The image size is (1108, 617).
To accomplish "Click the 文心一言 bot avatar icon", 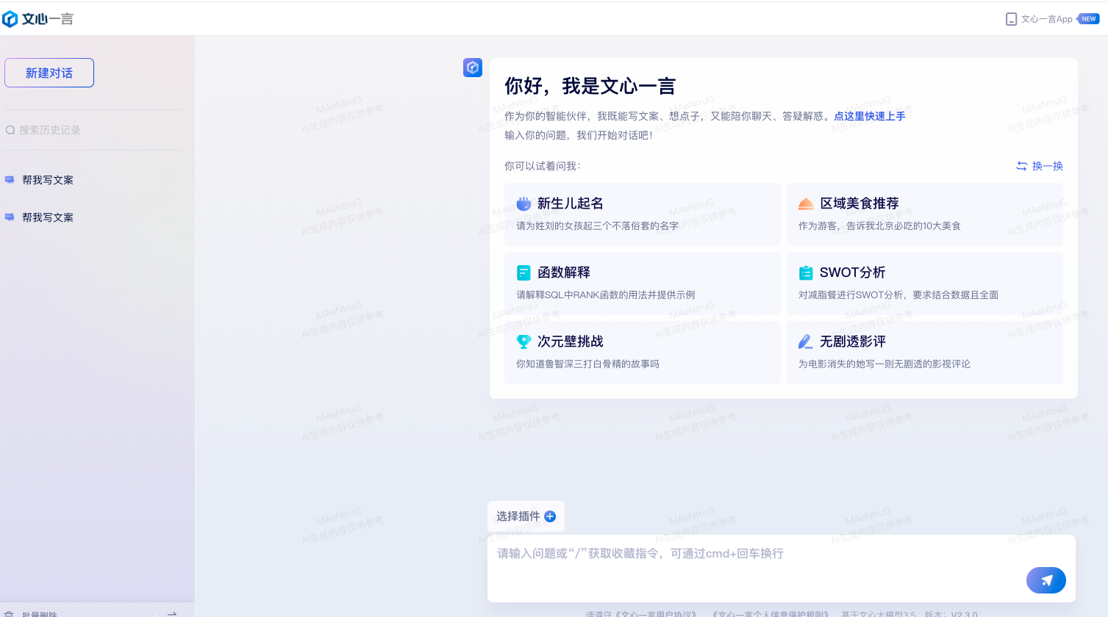I will pos(473,68).
